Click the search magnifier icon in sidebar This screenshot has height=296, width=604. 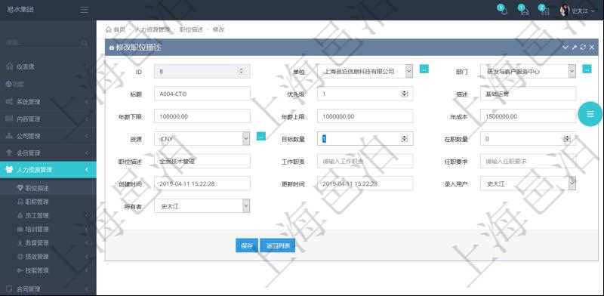(84, 43)
